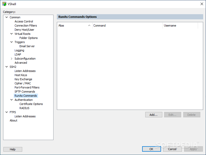Select Triggers category

point(20,42)
